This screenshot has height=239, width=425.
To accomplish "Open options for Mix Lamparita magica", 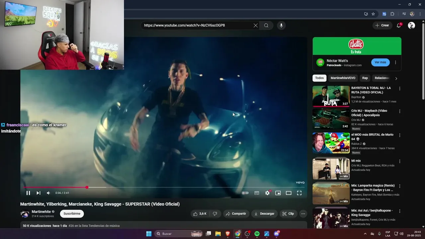I will 400,186.
